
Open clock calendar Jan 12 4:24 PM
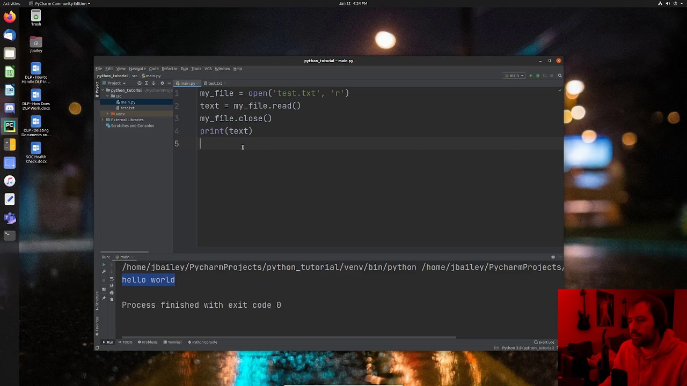pyautogui.click(x=353, y=3)
